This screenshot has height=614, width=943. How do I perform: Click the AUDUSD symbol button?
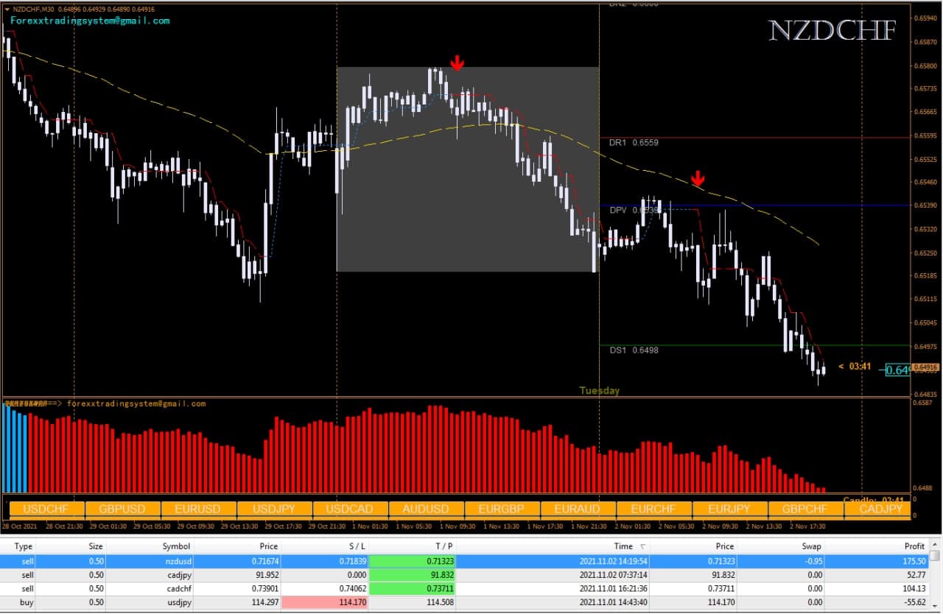tap(426, 508)
